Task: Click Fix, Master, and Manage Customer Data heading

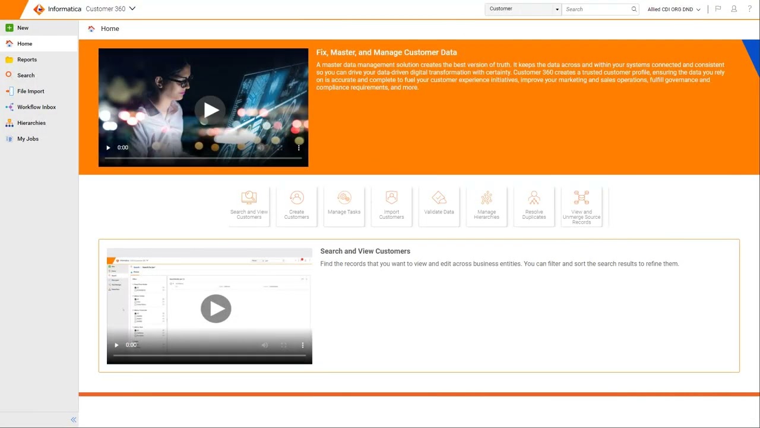Action: [387, 52]
